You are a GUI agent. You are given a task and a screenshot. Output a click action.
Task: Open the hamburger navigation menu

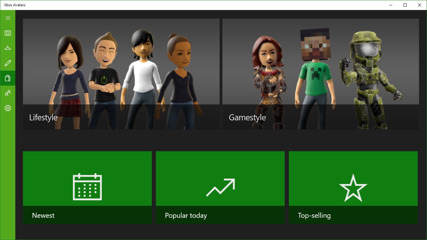tap(8, 18)
